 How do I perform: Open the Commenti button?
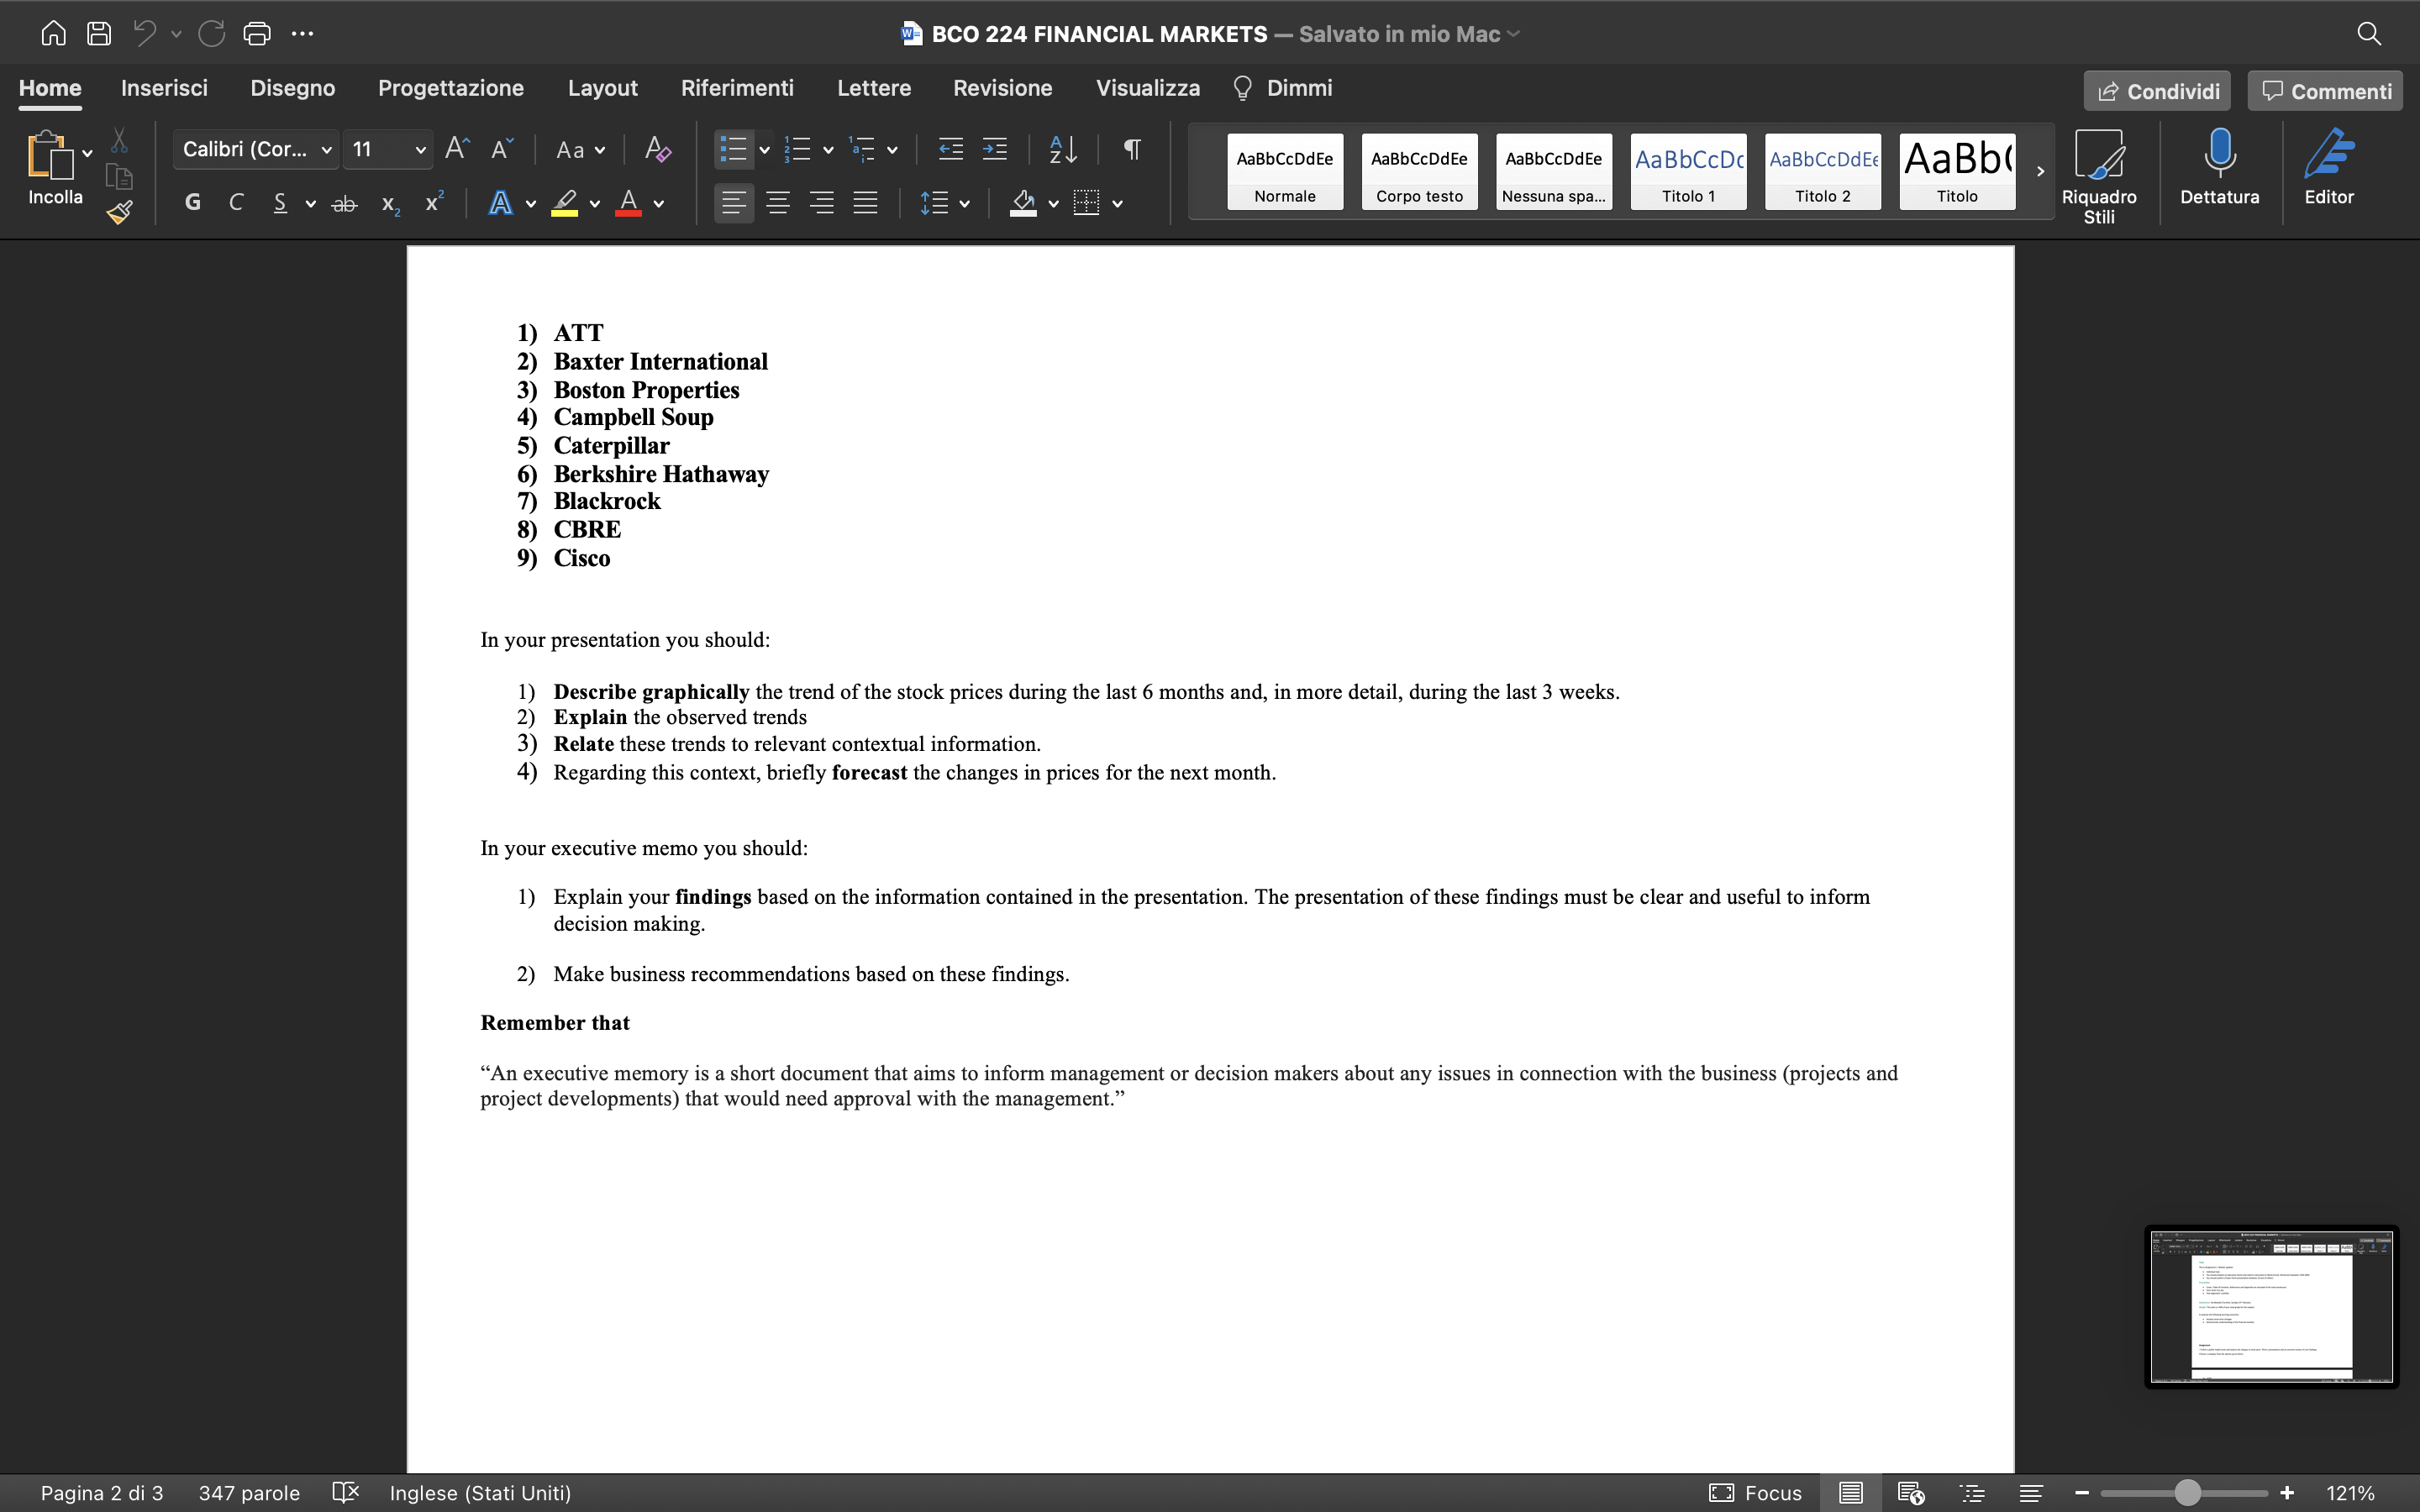click(x=2326, y=91)
